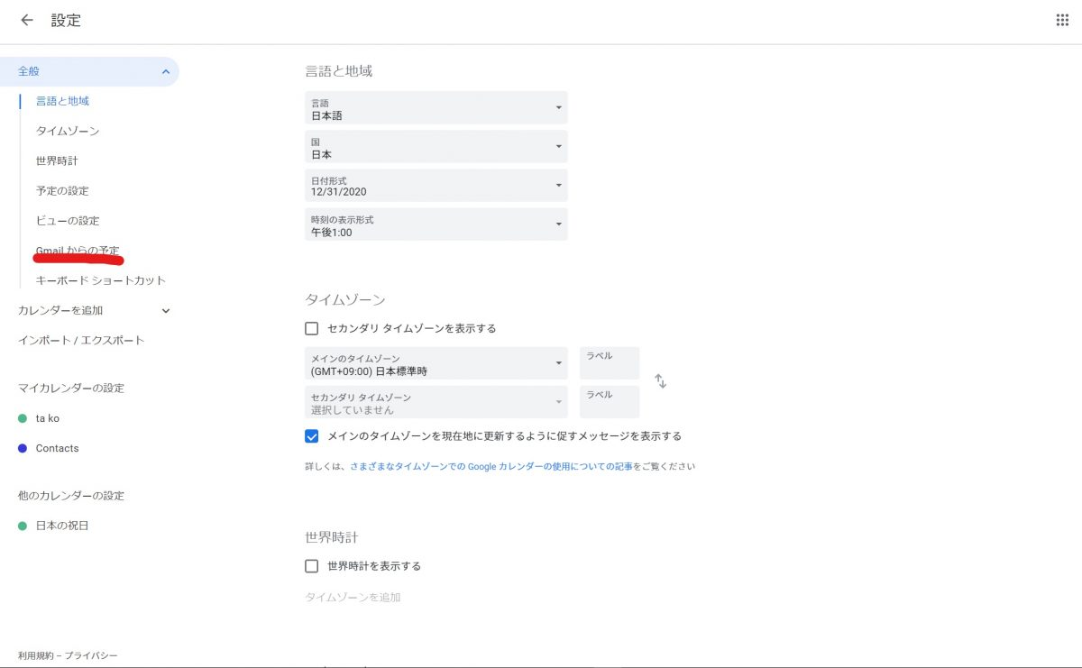Click タイムゾーンを追加 button
1082x668 pixels.
353,597
